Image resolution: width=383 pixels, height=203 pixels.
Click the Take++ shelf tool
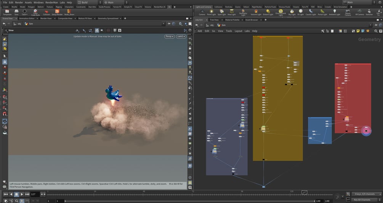point(25,13)
